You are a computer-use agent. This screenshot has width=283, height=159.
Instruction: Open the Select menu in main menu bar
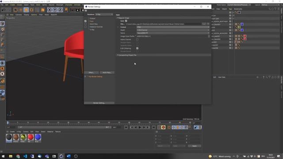pos(26,5)
